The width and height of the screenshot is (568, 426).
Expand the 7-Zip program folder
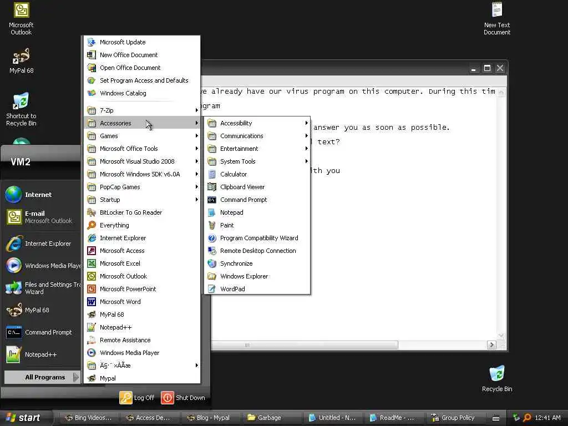click(141, 110)
